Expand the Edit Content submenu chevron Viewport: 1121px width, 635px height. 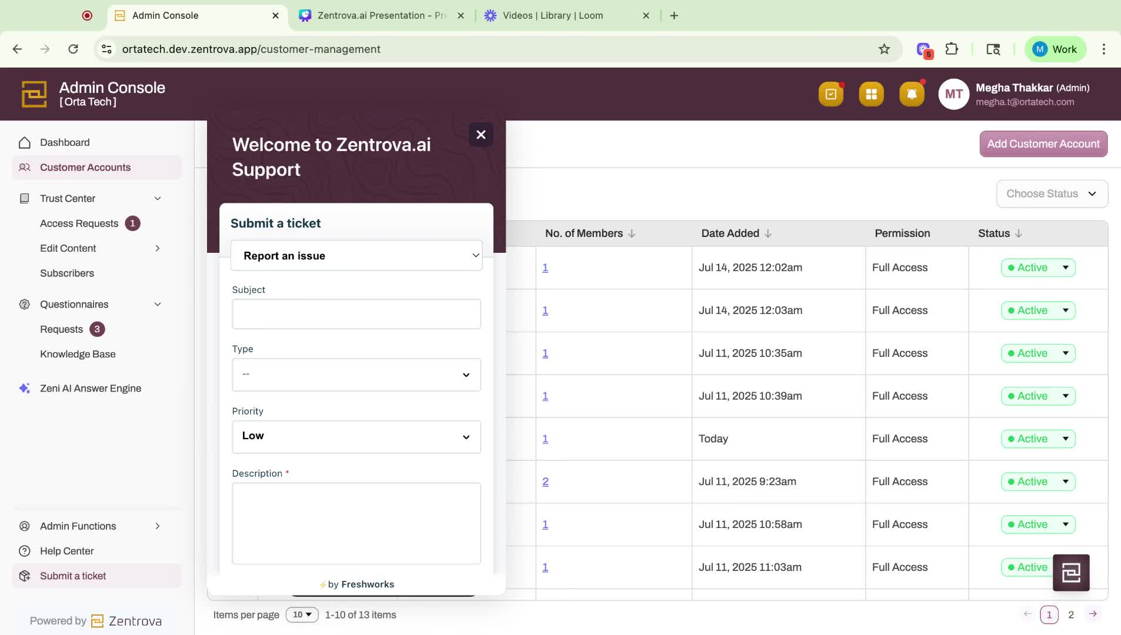[158, 248]
